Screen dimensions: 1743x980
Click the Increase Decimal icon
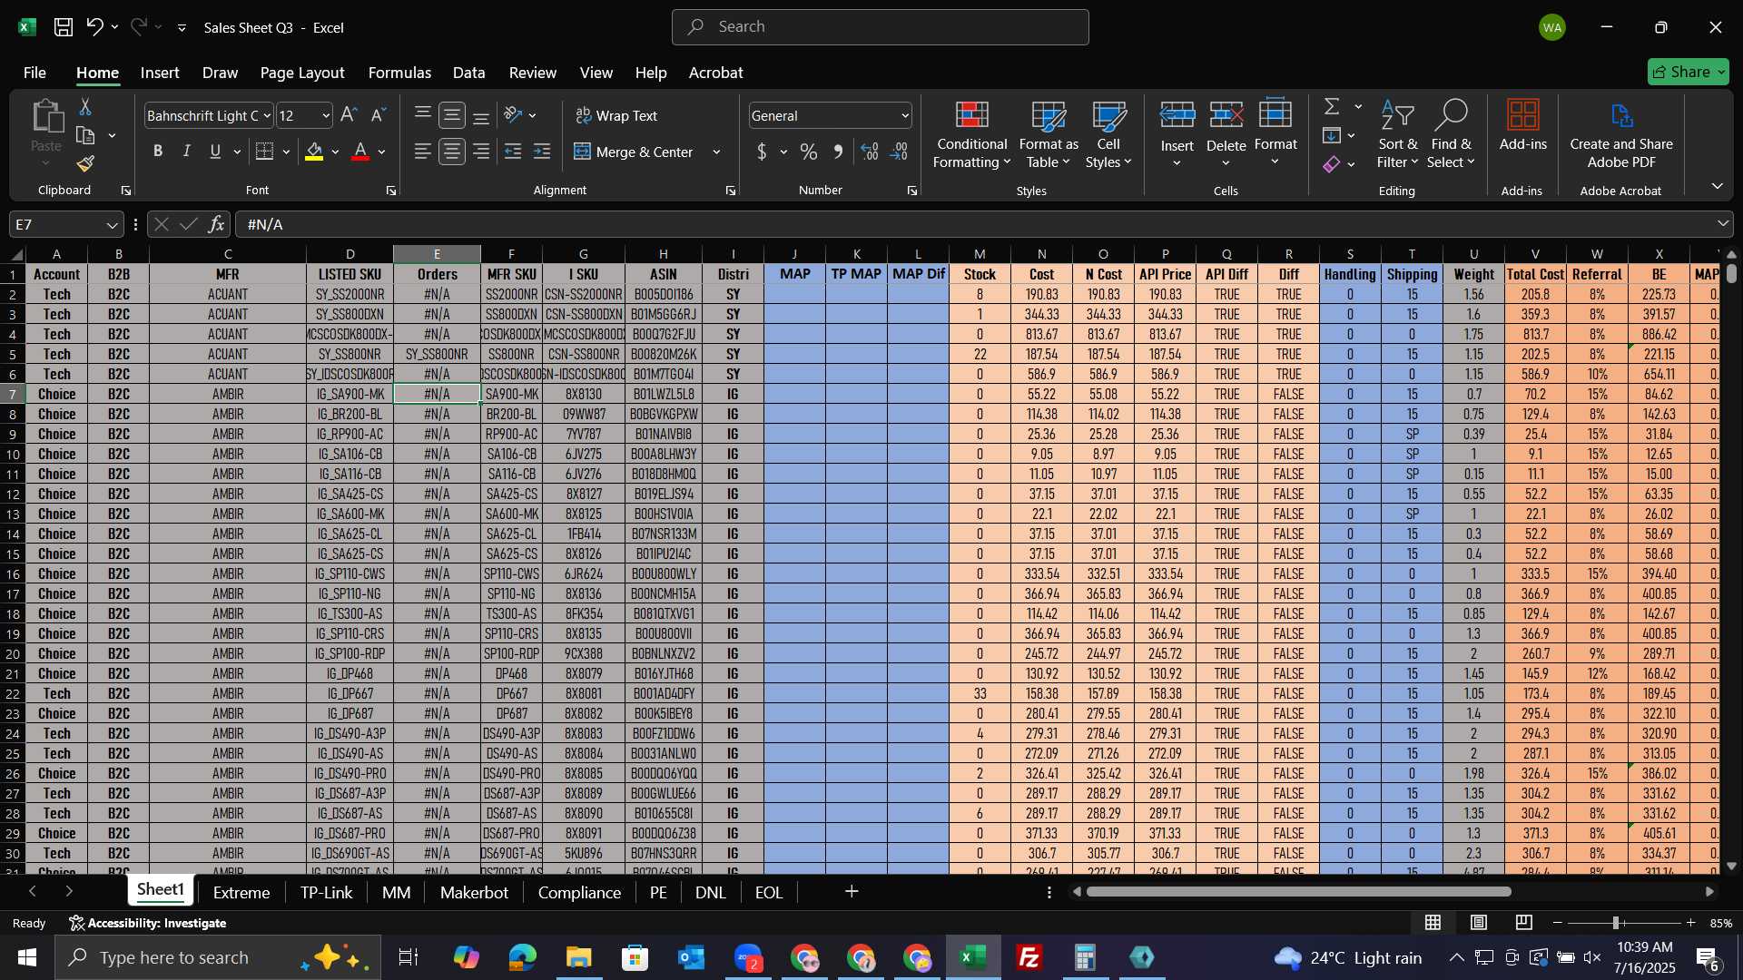click(870, 152)
